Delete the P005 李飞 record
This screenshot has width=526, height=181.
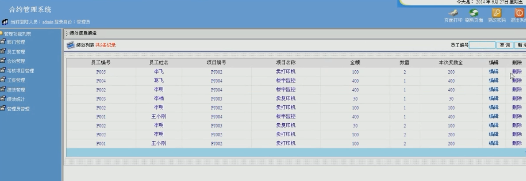[x=517, y=71]
